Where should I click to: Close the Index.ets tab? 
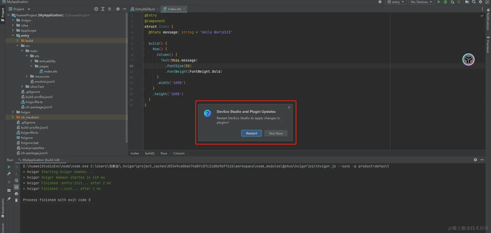184,9
